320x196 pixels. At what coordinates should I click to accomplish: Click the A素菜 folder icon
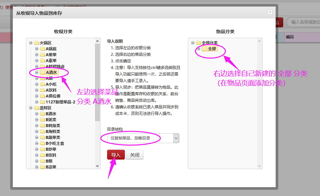(42, 60)
